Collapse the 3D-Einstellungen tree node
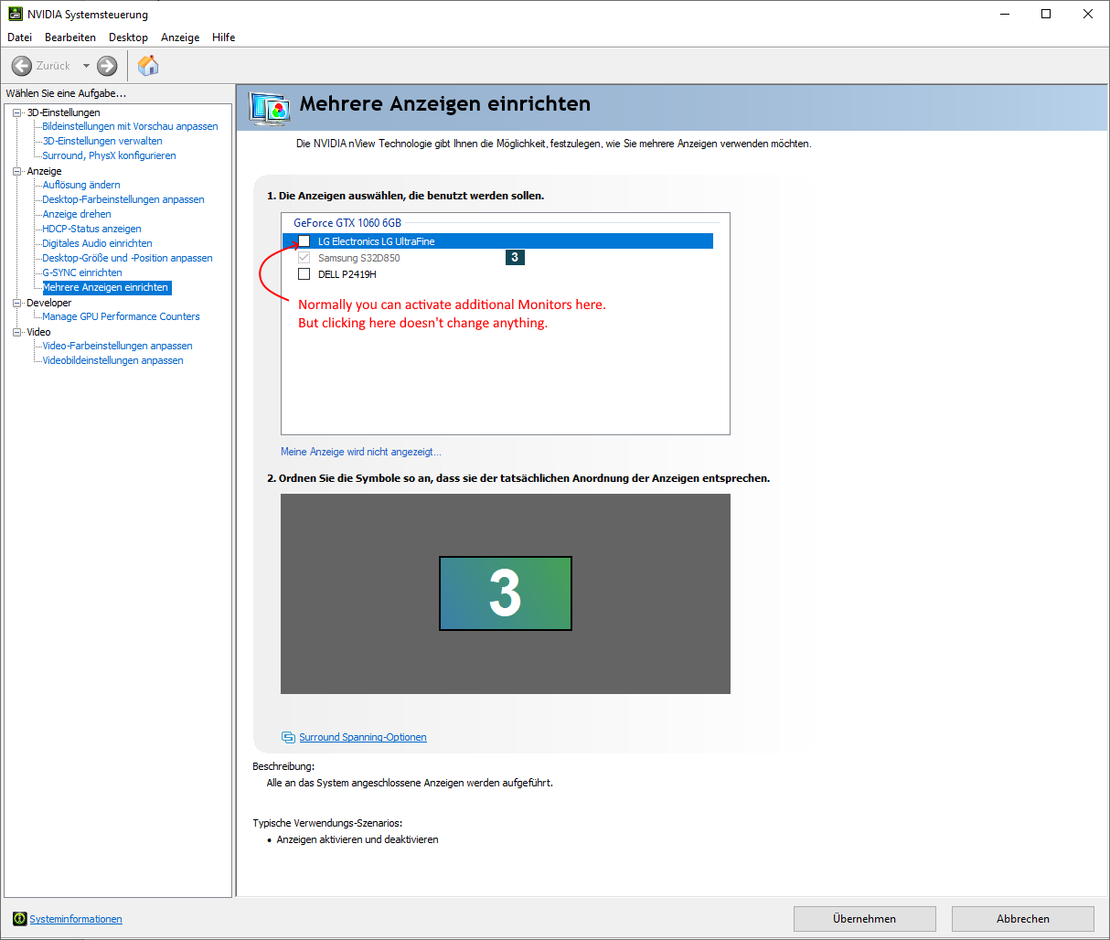This screenshot has height=940, width=1110. (x=16, y=112)
